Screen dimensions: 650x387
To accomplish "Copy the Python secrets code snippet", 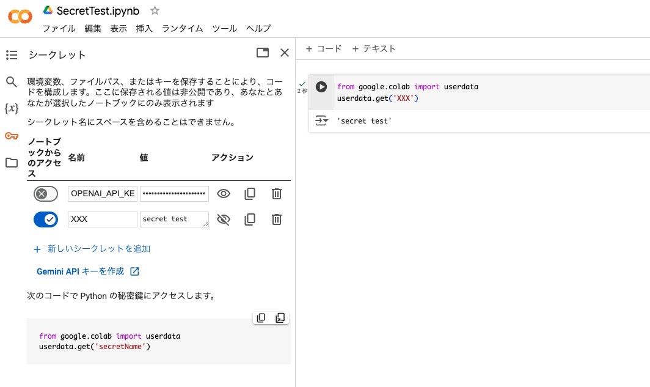I will 261,317.
